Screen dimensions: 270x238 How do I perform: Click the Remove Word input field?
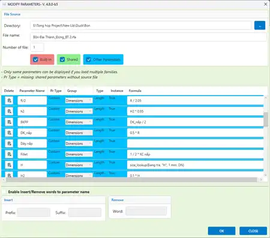coord(146,211)
